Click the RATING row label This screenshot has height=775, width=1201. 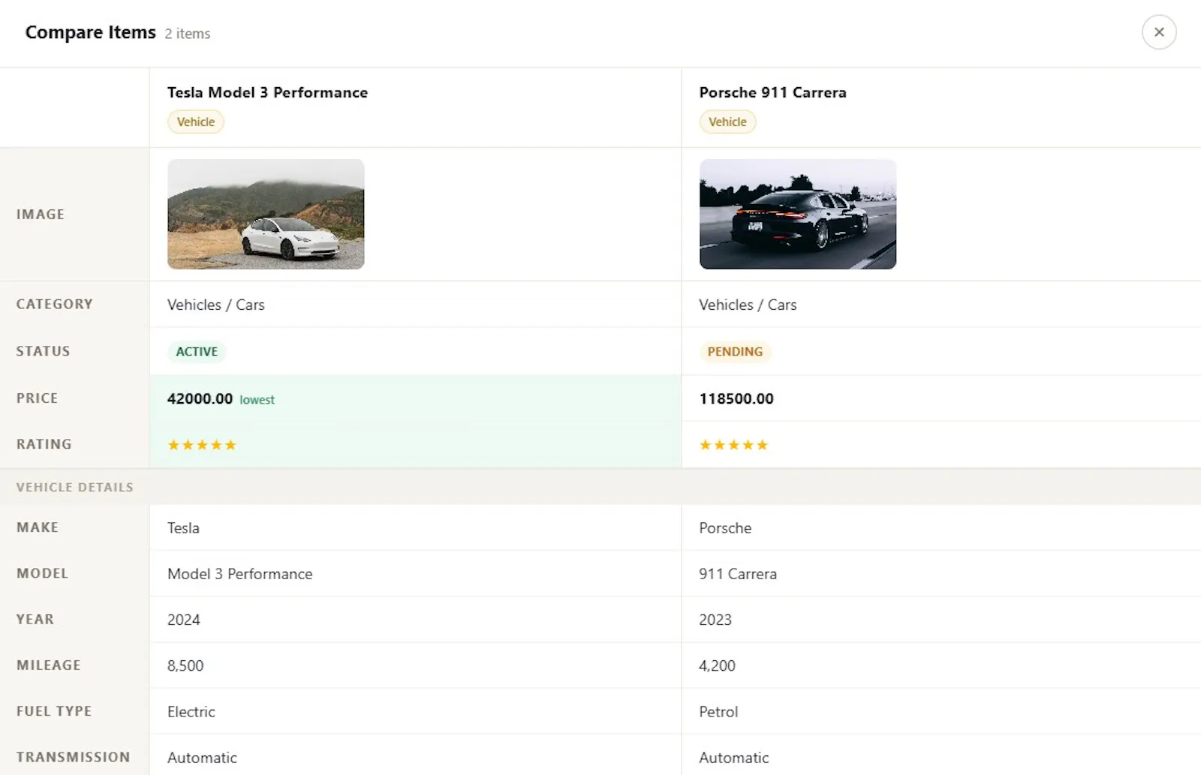click(44, 444)
